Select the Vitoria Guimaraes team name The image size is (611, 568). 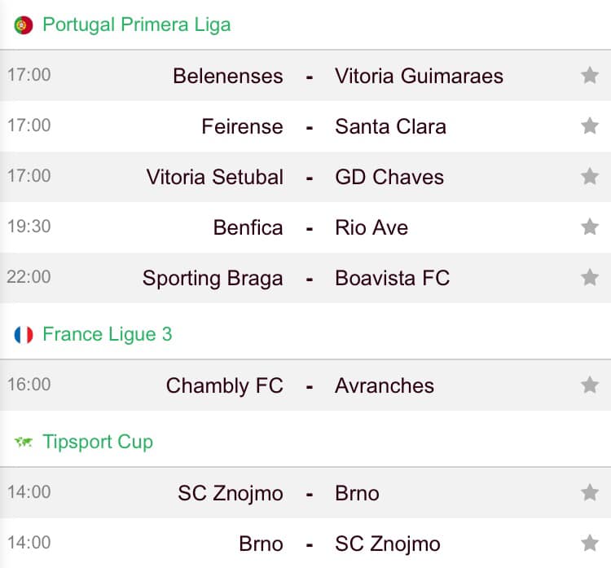(419, 76)
